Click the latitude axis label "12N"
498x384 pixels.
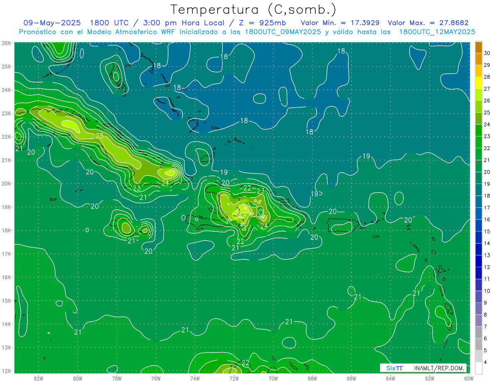pos(7,371)
